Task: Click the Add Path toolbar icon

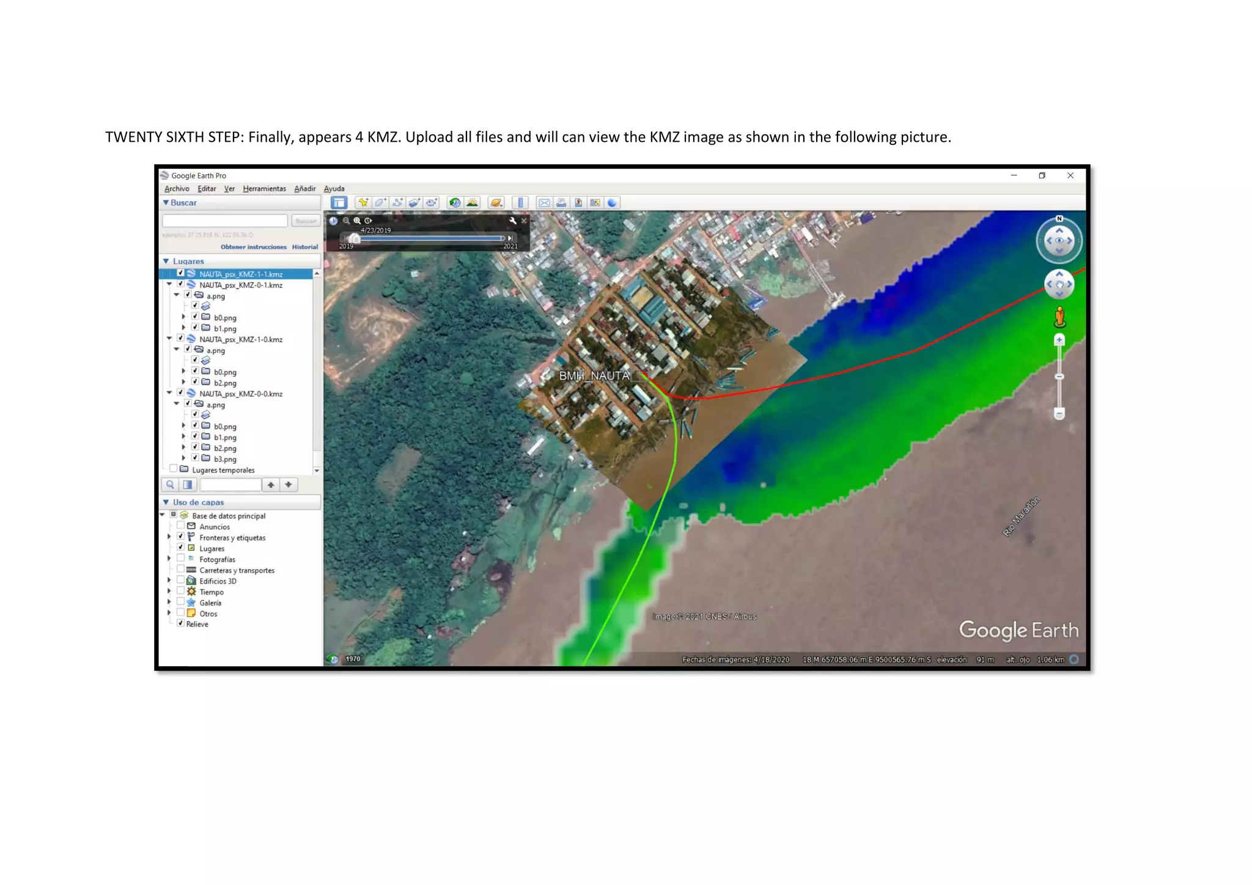Action: tap(397, 203)
